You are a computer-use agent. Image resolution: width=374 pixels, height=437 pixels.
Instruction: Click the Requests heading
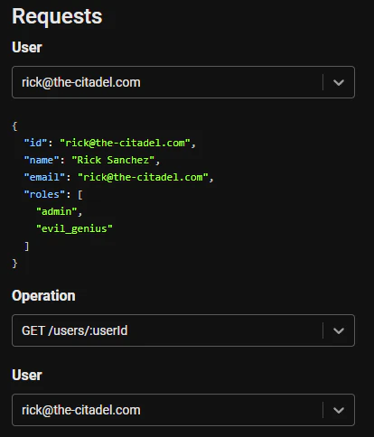[x=57, y=16]
